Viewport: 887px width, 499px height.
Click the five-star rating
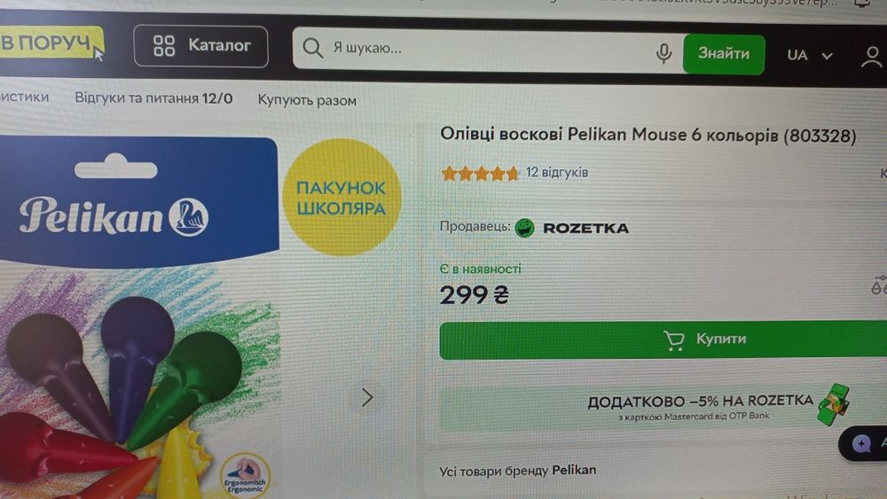tap(480, 173)
